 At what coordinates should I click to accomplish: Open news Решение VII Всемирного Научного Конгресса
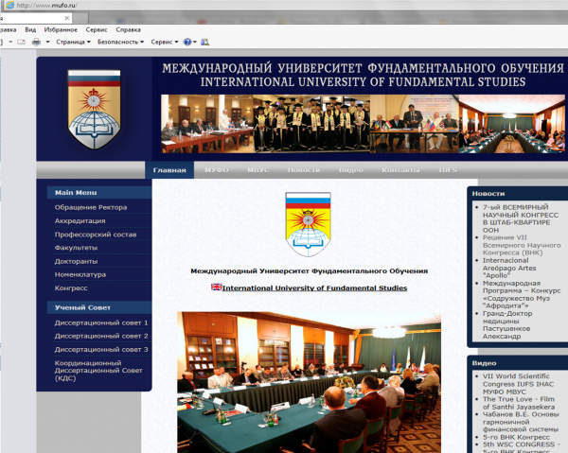click(522, 245)
